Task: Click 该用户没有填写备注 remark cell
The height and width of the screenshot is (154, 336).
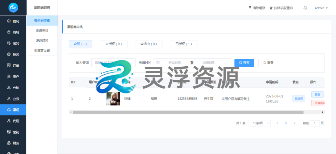Action: coord(236,99)
